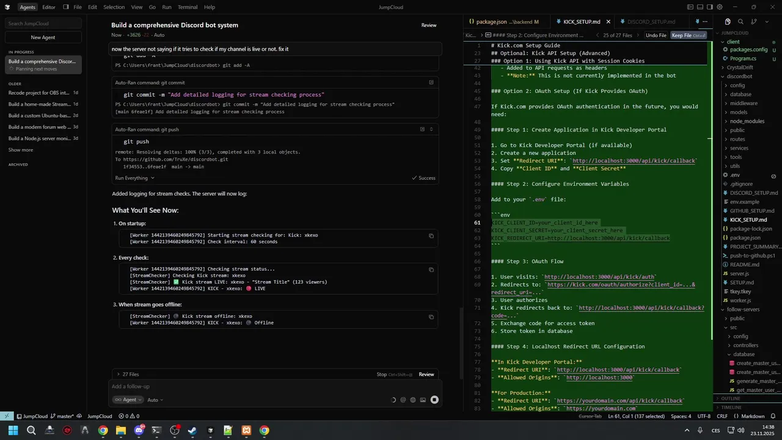This screenshot has width=782, height=440.
Task: Open OBS Studio from the Windows taskbar
Action: (x=175, y=430)
